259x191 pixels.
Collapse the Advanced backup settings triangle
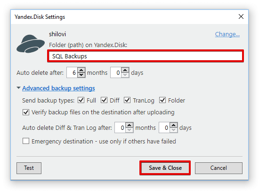point(18,88)
